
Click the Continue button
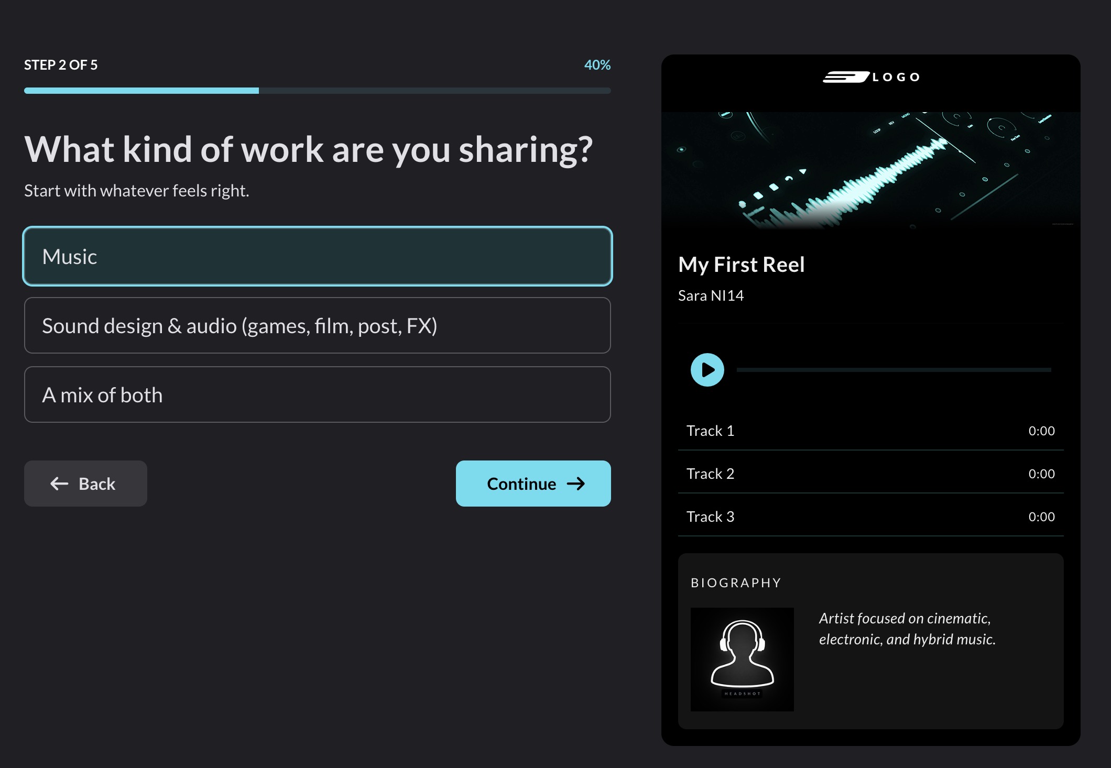tap(533, 484)
